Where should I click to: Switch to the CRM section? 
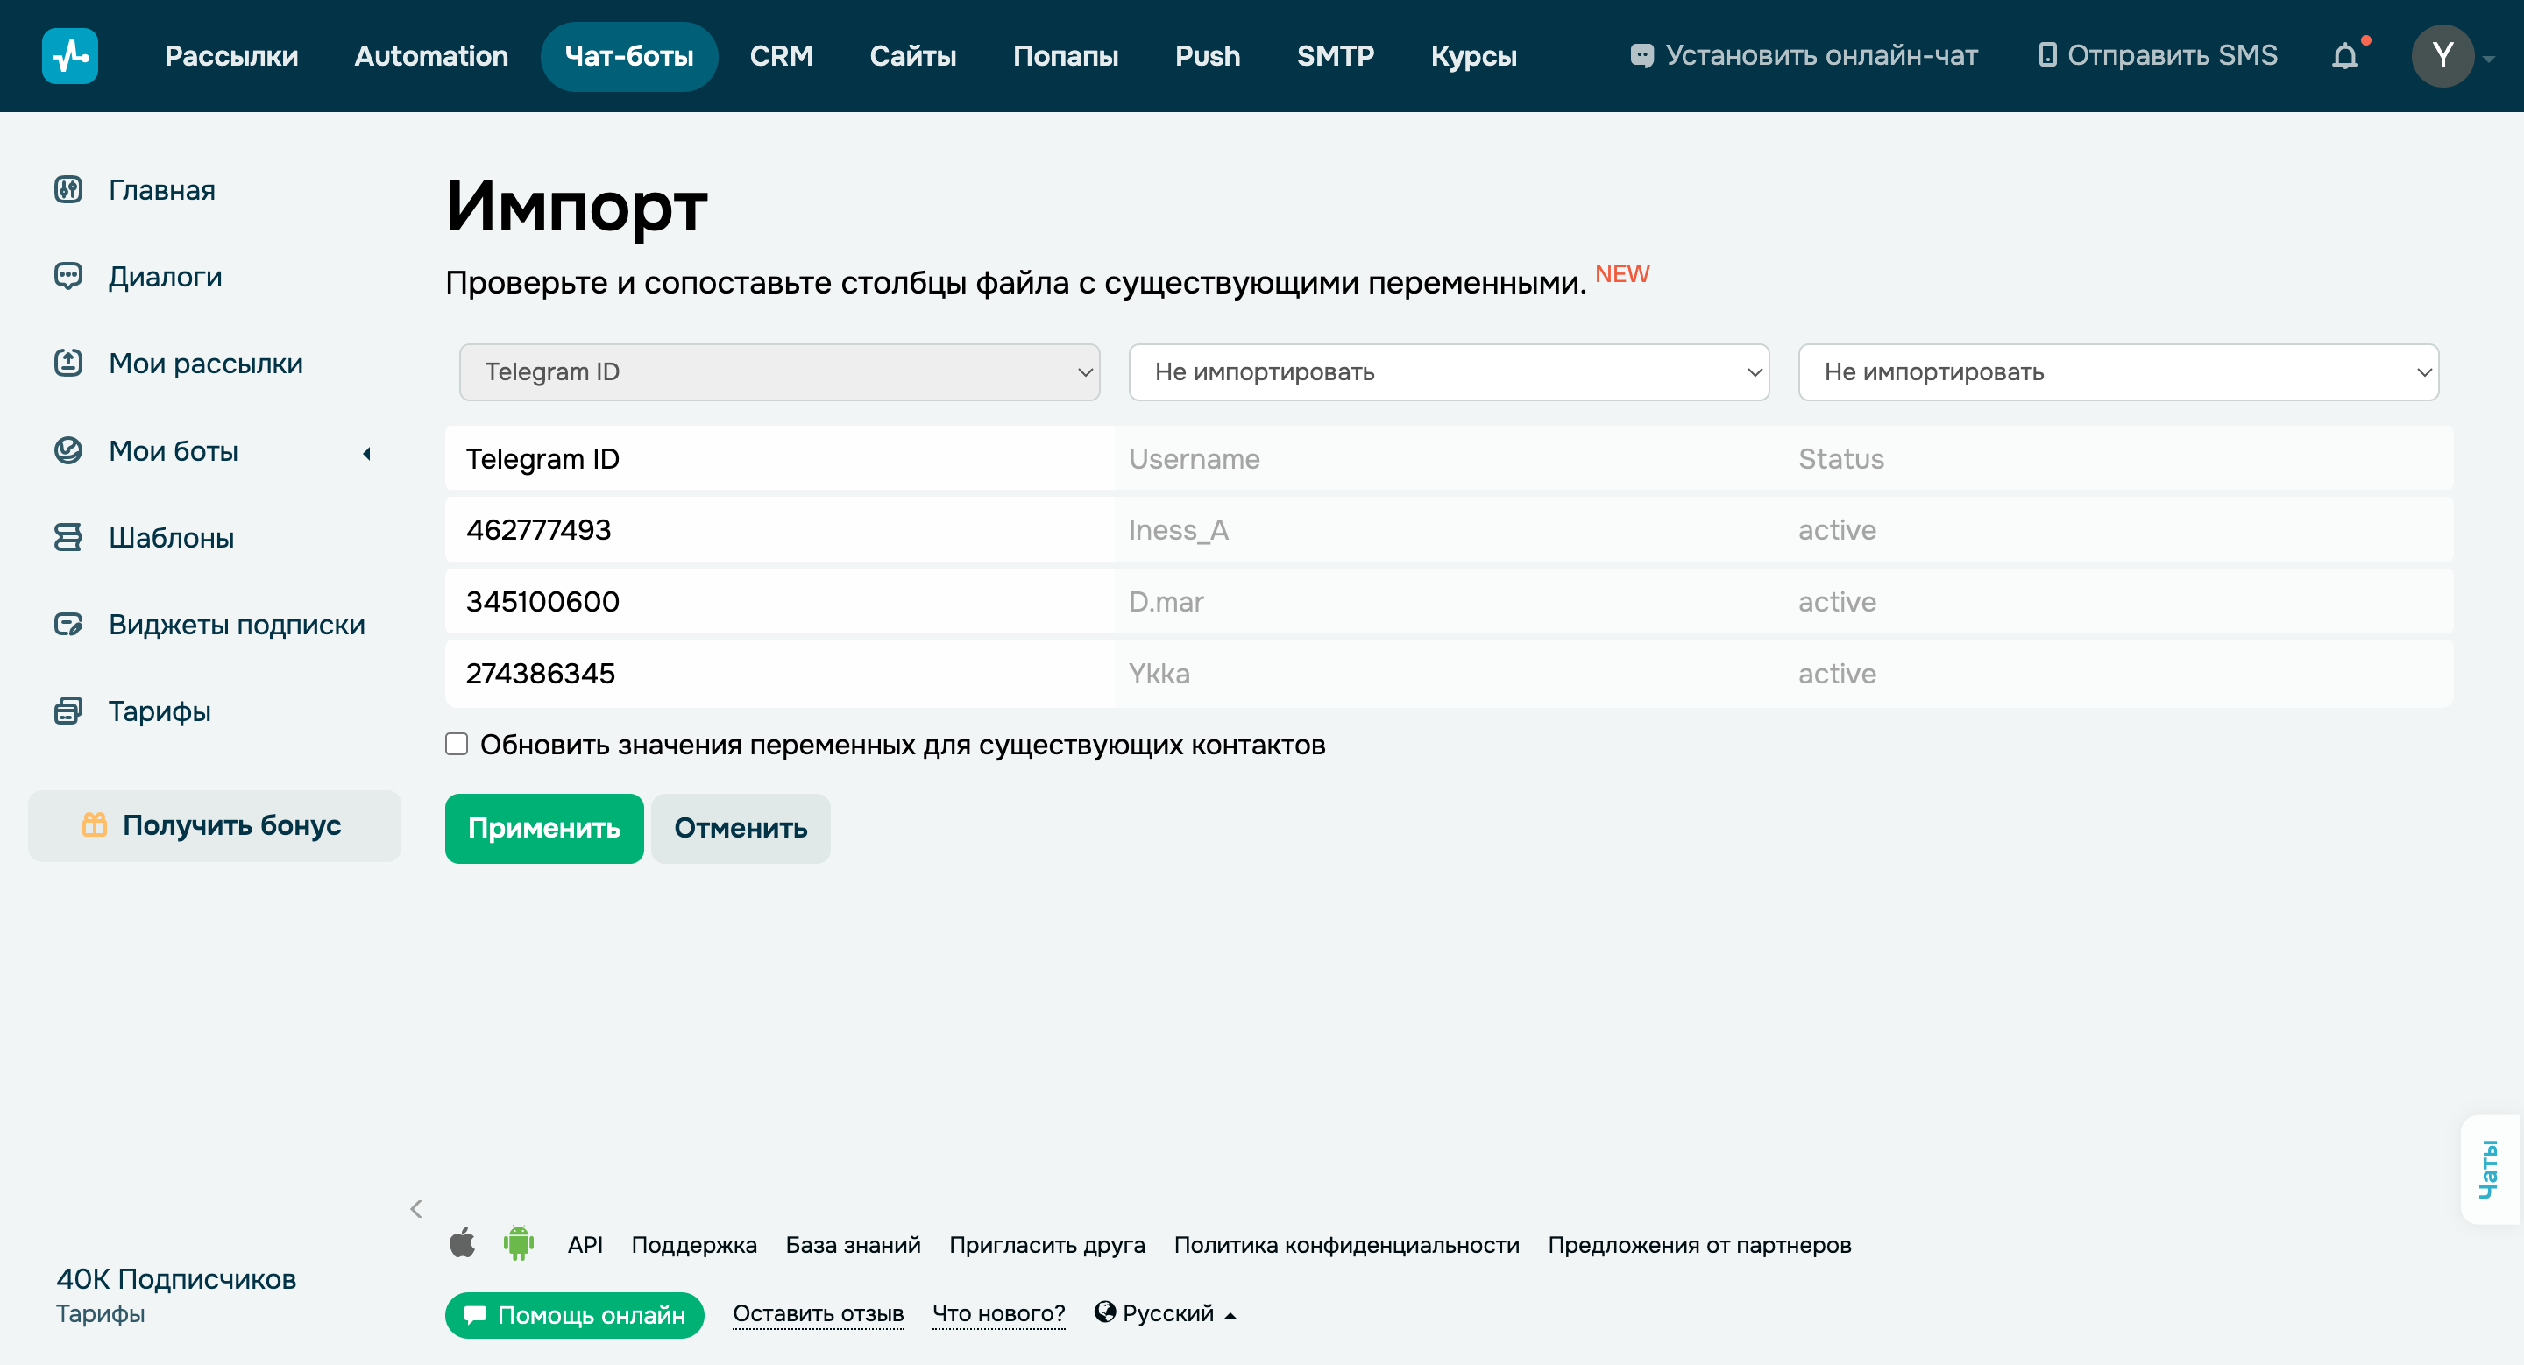[x=782, y=56]
